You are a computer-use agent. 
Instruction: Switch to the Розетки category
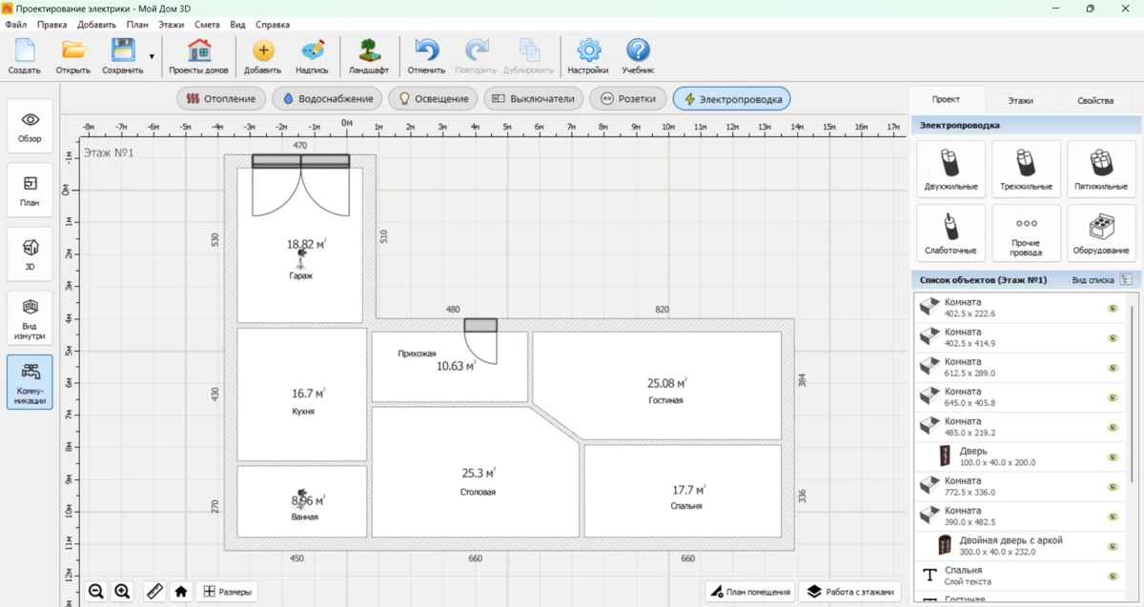[627, 99]
